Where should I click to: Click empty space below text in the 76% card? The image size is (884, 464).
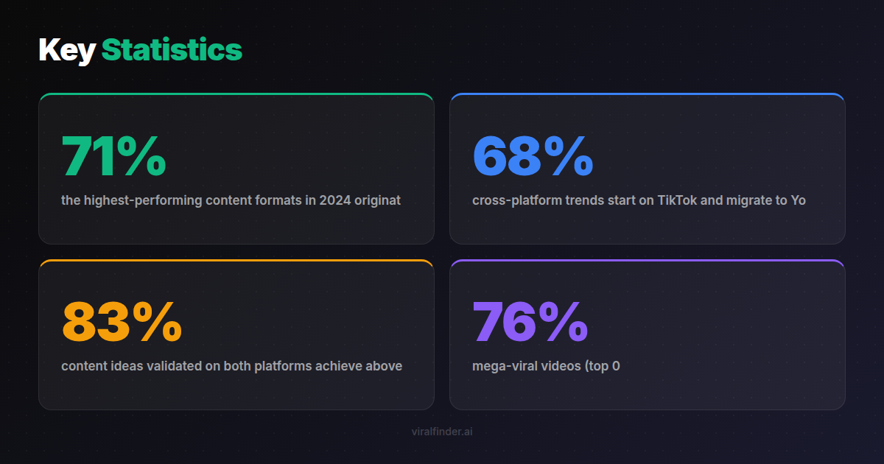(647, 392)
